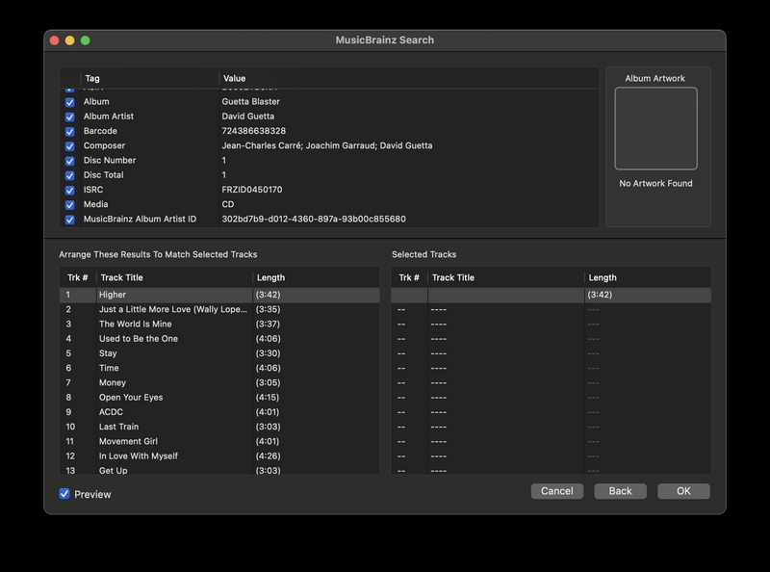Viewport: 770px width, 572px height.
Task: Select the Time track row
Action: (219, 368)
